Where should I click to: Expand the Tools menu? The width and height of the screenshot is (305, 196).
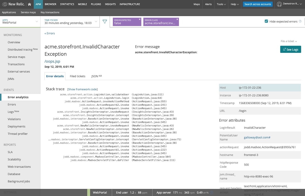coord(221,4)
